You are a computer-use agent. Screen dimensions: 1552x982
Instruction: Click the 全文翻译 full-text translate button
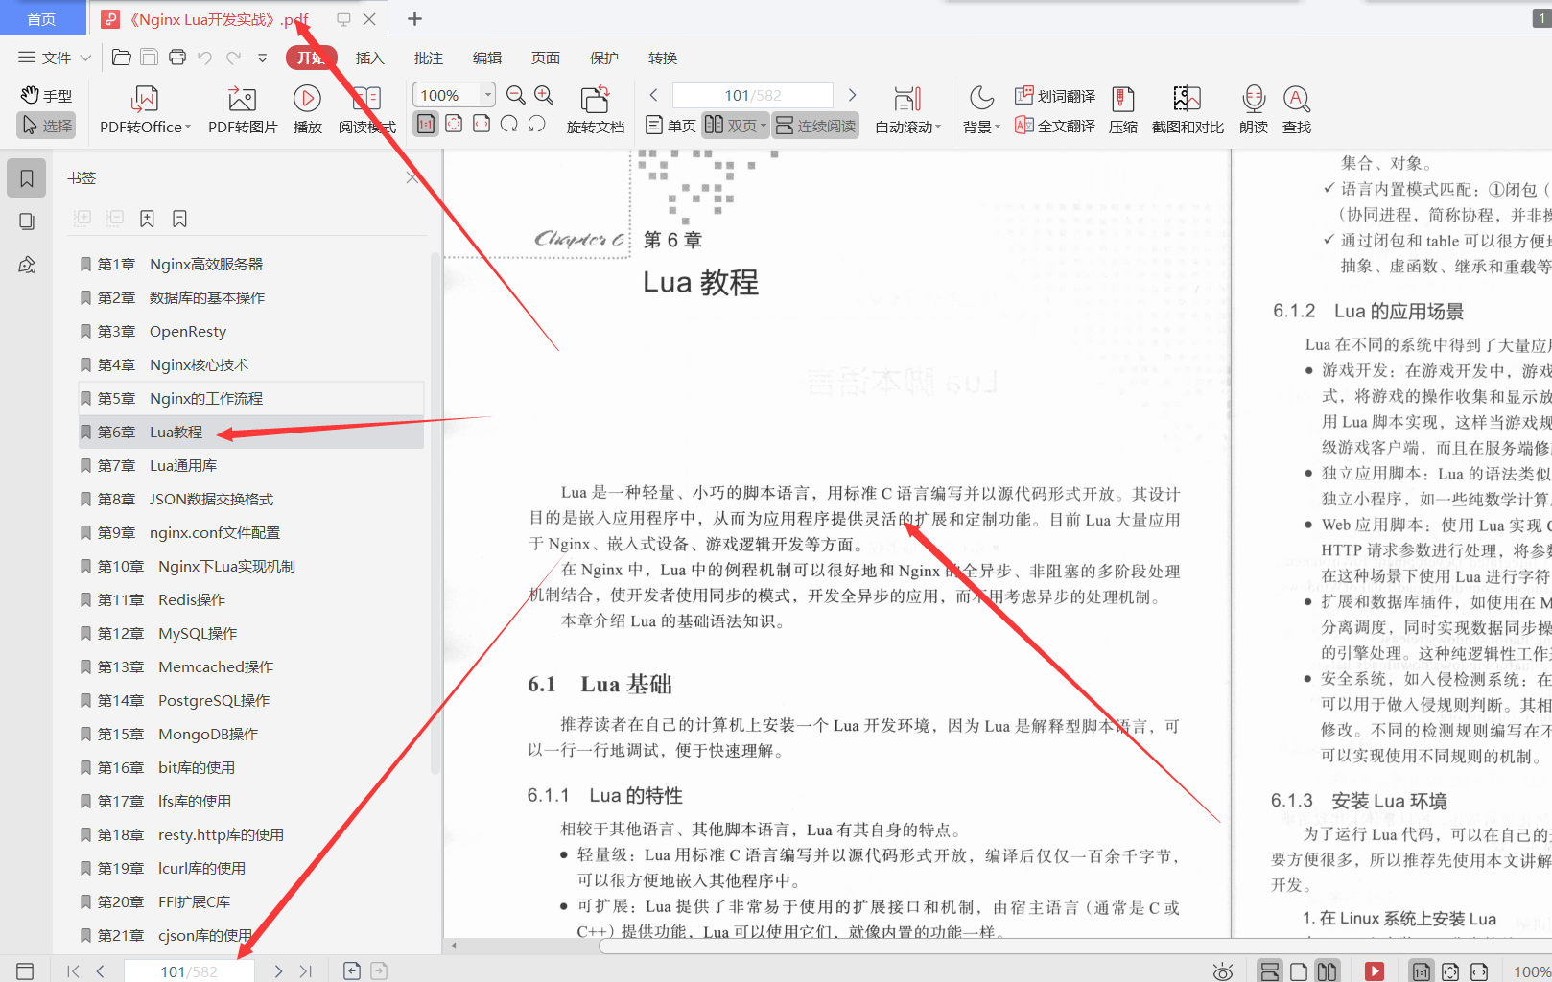1054,126
